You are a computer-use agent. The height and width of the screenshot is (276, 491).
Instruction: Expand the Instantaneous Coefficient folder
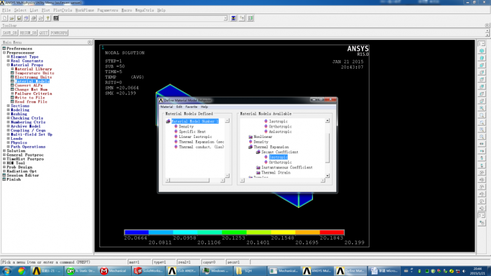pos(258,167)
